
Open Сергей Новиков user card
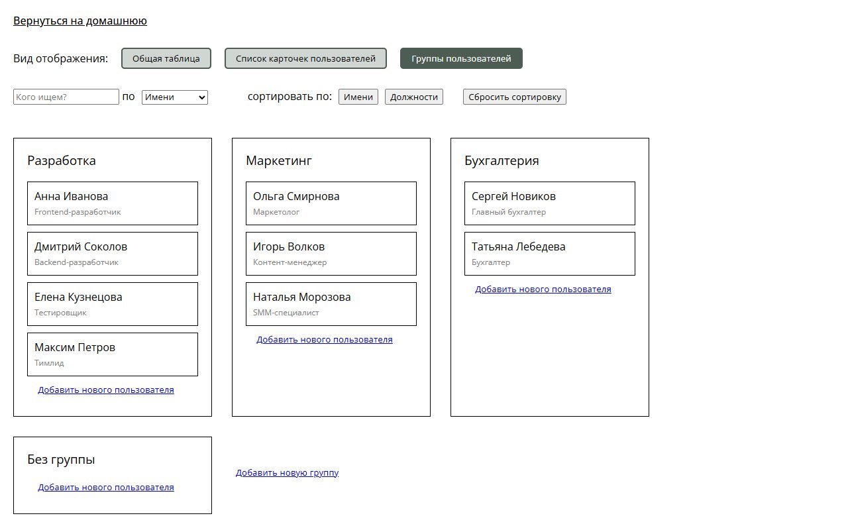(550, 203)
